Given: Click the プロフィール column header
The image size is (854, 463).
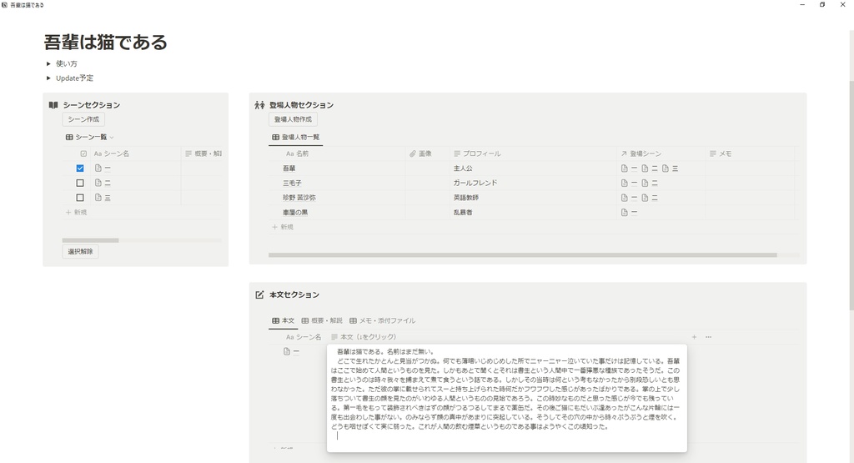Looking at the screenshot, I should pyautogui.click(x=477, y=153).
